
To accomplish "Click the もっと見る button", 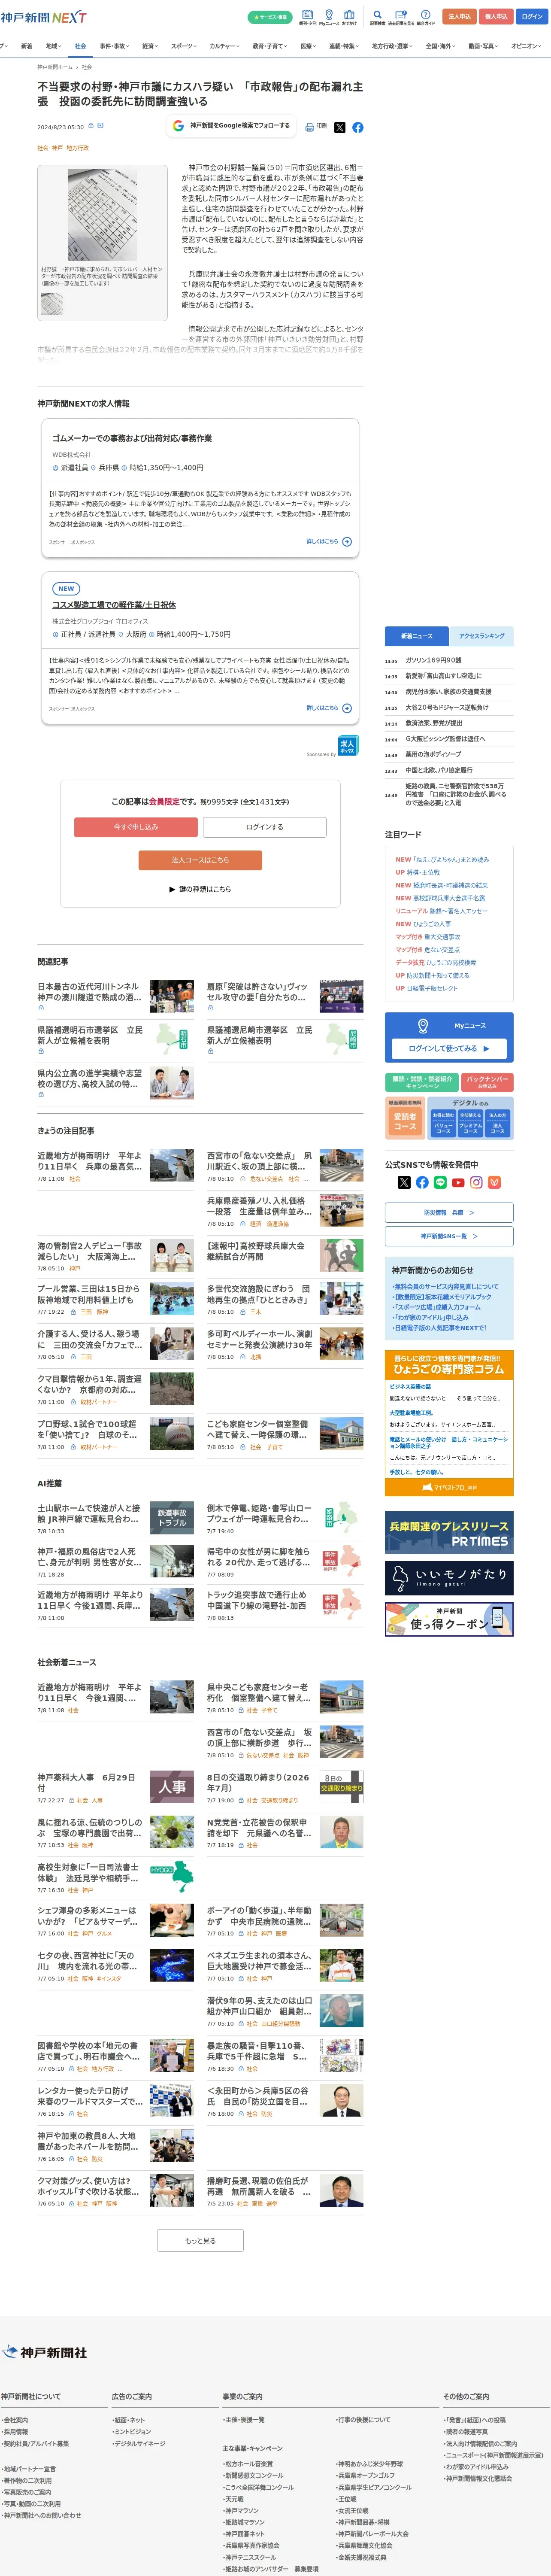I will point(200,2240).
